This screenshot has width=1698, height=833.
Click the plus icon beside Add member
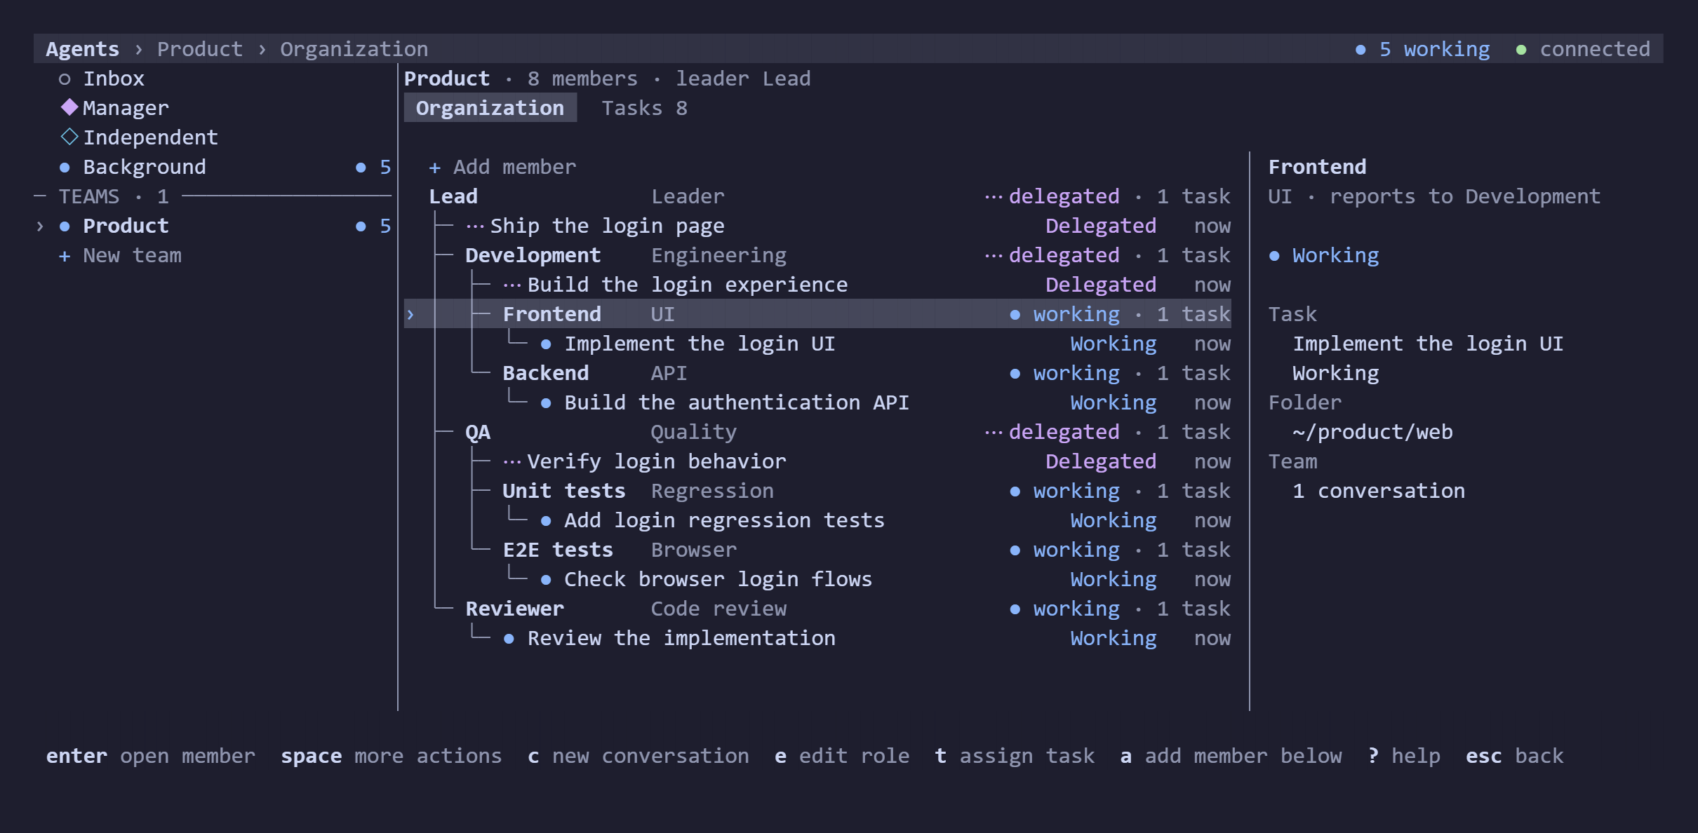coord(434,168)
